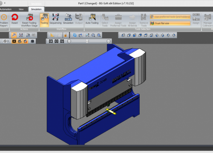Select the fourth isometric diamond view

coord(174,35)
